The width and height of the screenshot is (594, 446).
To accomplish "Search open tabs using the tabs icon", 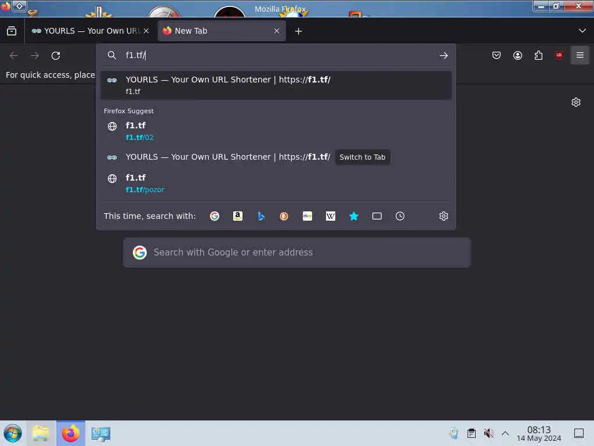I will coord(377,216).
